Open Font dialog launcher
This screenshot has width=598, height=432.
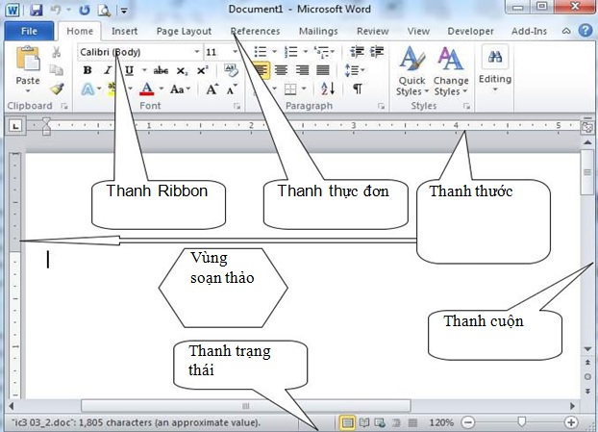[x=237, y=107]
